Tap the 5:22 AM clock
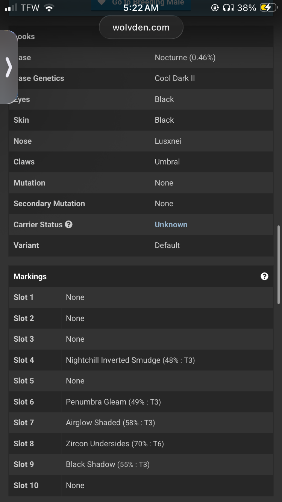282x502 pixels. click(141, 8)
